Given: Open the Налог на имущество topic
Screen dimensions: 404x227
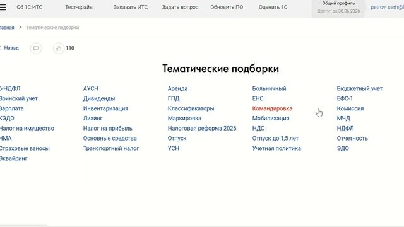Looking at the screenshot, I should pyautogui.click(x=27, y=128).
